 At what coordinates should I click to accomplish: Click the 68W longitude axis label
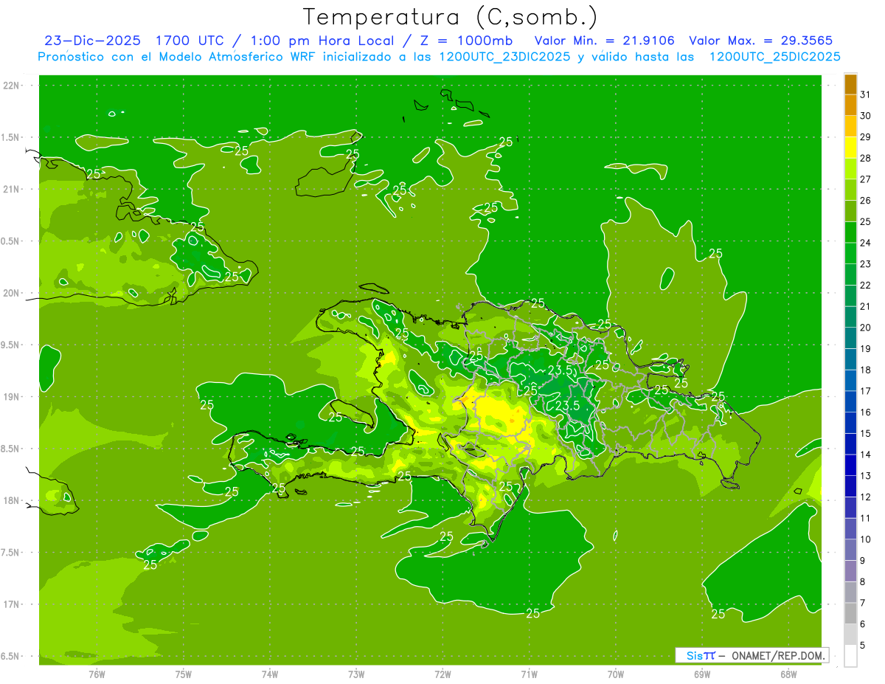pyautogui.click(x=788, y=674)
